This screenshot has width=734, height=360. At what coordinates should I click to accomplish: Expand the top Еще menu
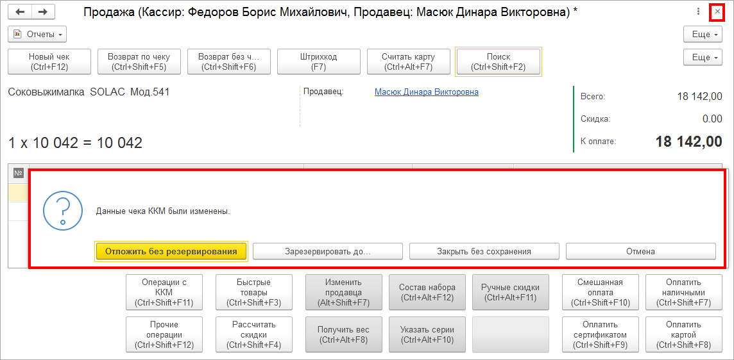pyautogui.click(x=704, y=34)
